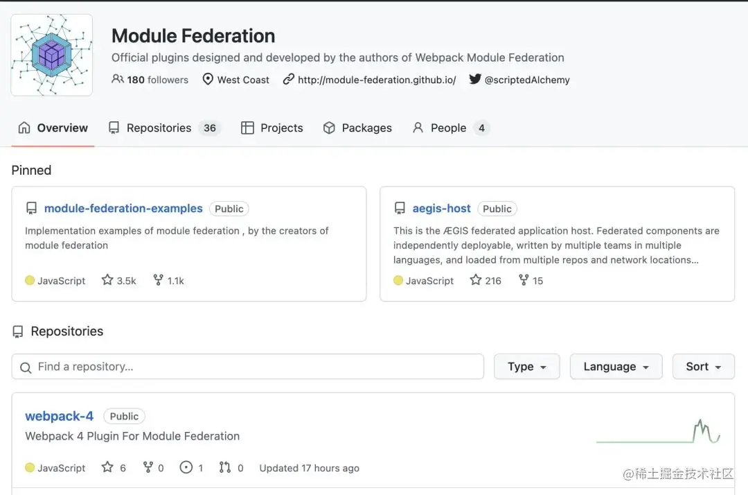The width and height of the screenshot is (748, 495).
Task: Open the webpack-4 repository link
Action: 59,416
